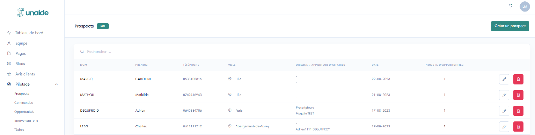Image resolution: width=535 pixels, height=135 pixels.
Task: Click the Charles first name cell
Action: pyautogui.click(x=141, y=126)
